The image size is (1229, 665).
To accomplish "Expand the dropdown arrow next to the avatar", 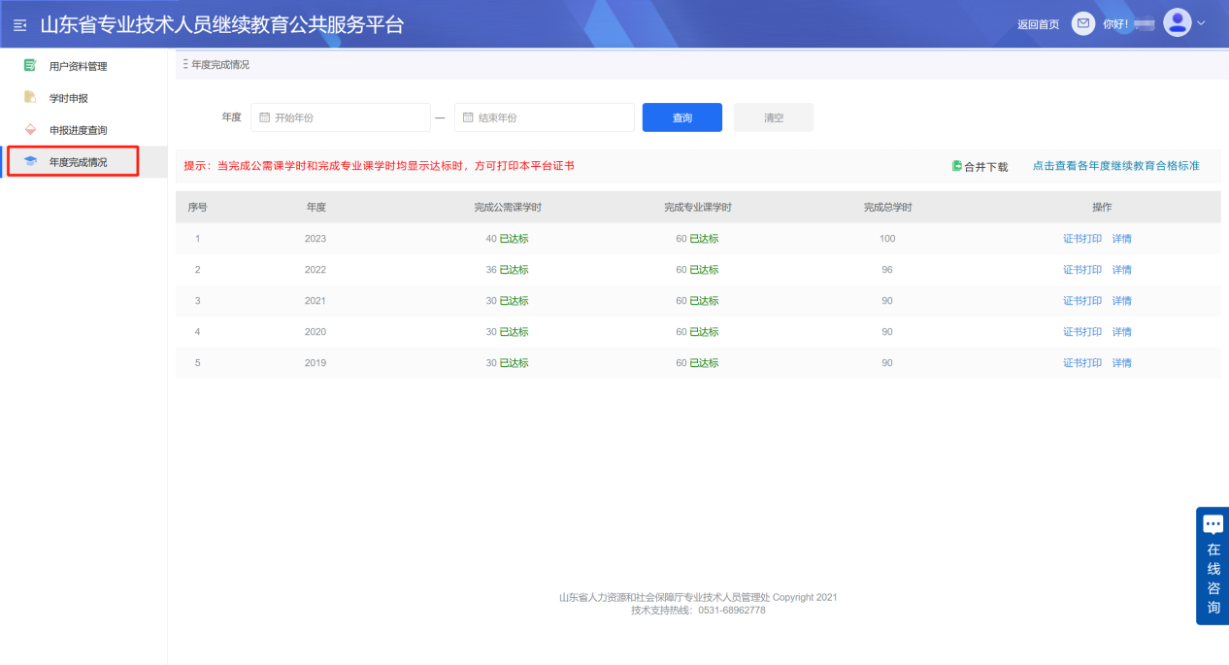I will pyautogui.click(x=1201, y=22).
